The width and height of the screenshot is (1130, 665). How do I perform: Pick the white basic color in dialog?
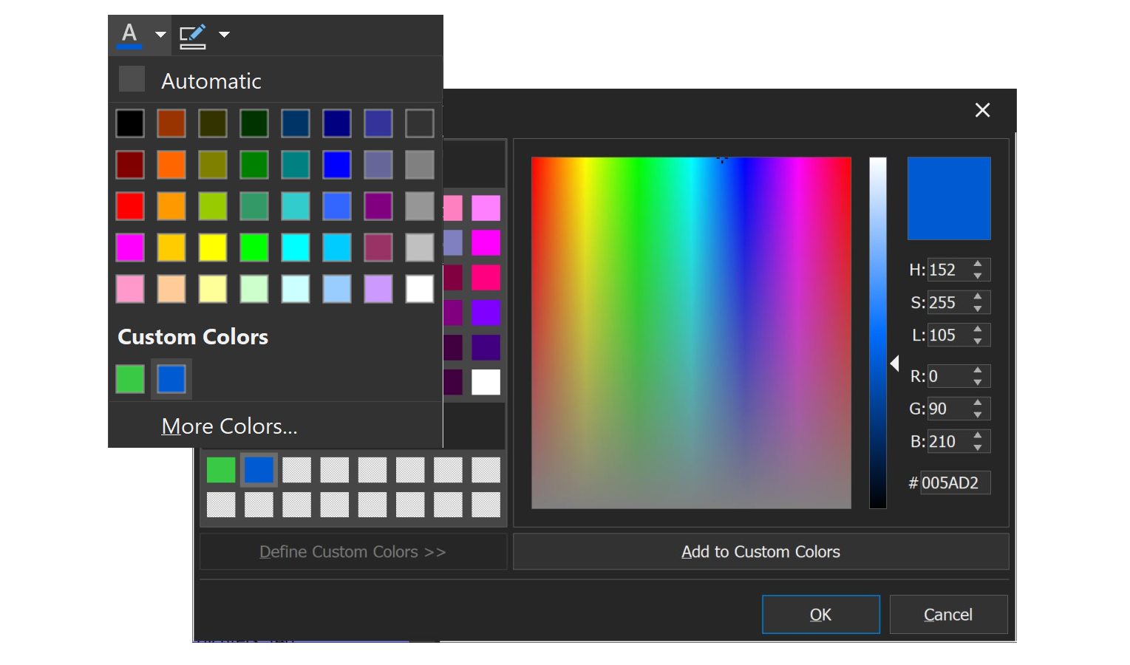[486, 382]
